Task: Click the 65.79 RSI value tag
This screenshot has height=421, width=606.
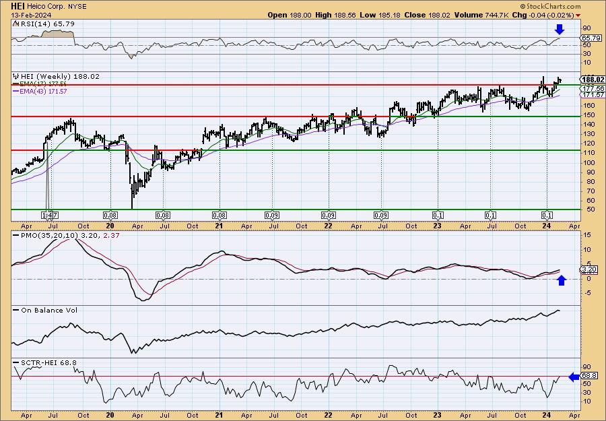Action: [591, 38]
